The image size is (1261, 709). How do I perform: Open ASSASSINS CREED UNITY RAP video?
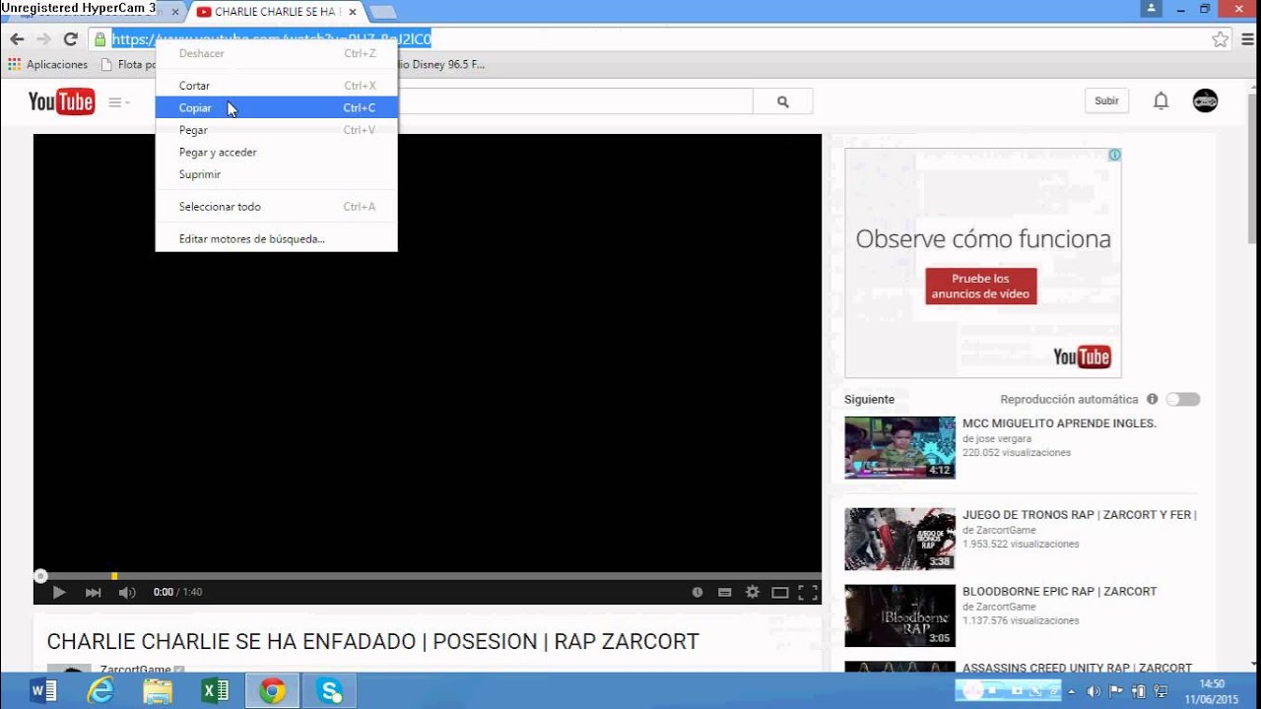tap(1077, 668)
